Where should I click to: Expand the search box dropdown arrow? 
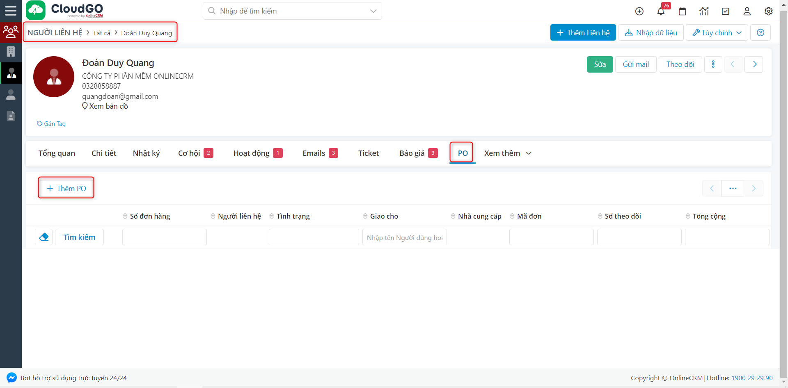[x=373, y=11]
